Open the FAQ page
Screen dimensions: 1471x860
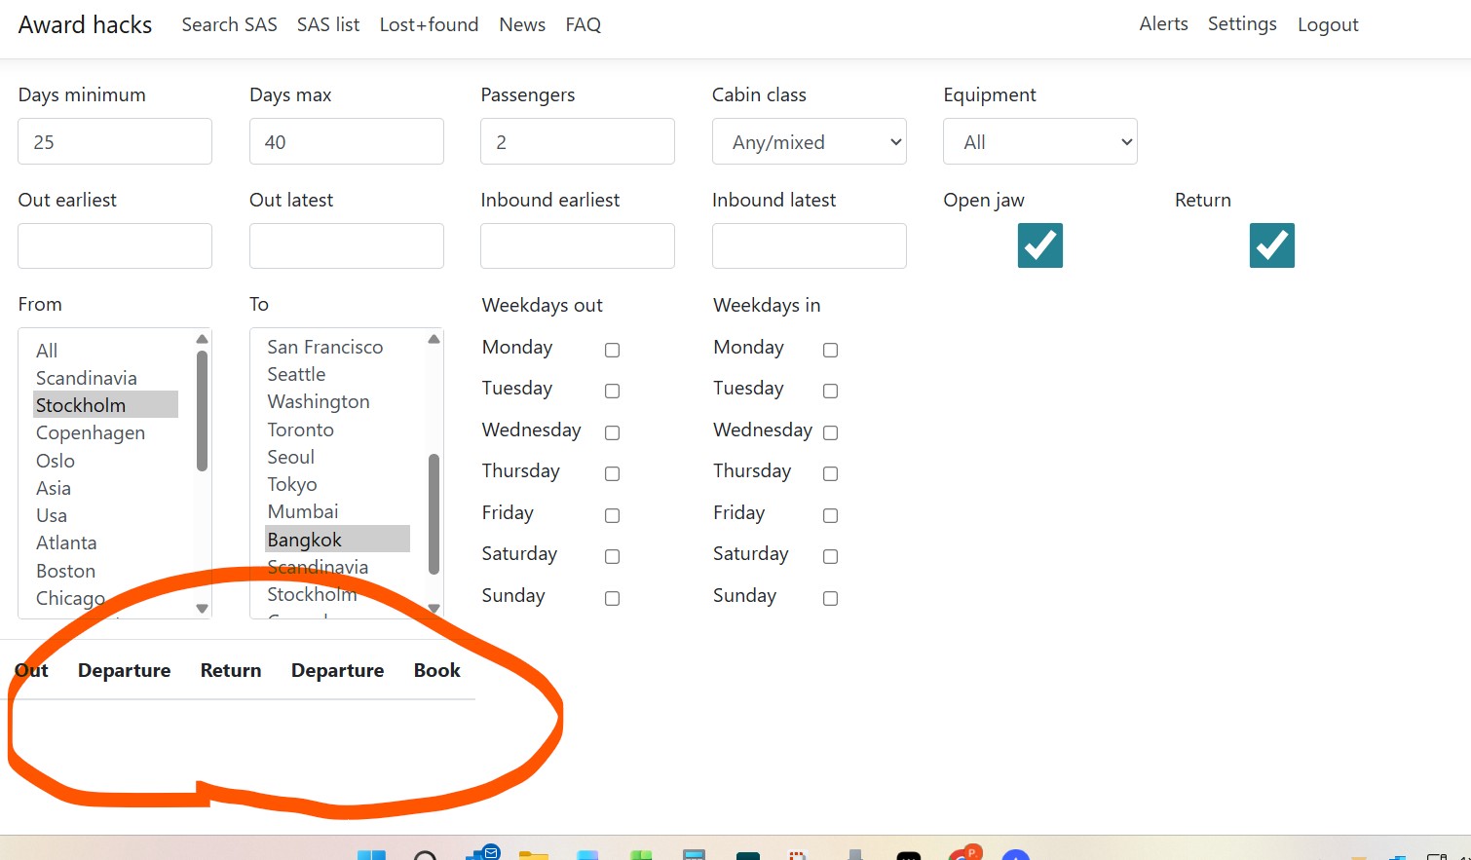(583, 24)
